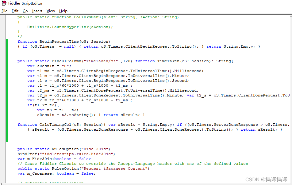This screenshot has width=292, height=185.
Task: Click the if(t1 >= t2){ line
Action: 43,105
